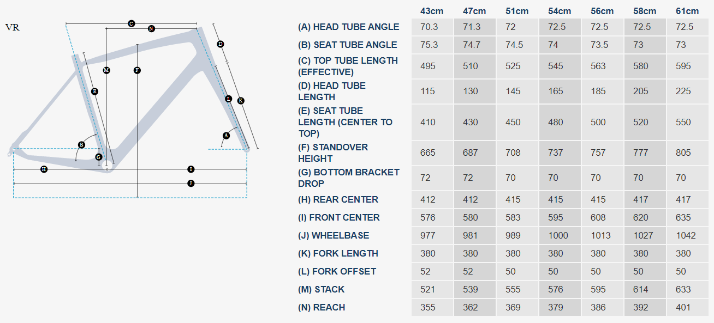This screenshot has height=323, width=714.
Task: Click the VR model label
Action: point(13,27)
